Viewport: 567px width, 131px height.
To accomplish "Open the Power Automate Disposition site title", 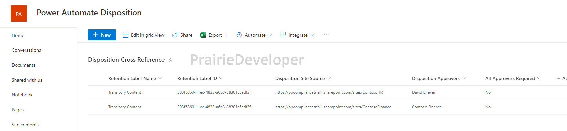I will [89, 13].
